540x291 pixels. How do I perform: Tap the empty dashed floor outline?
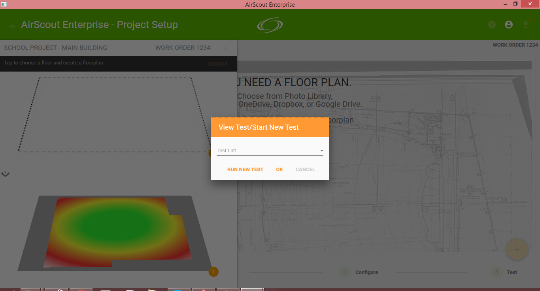coord(114,114)
